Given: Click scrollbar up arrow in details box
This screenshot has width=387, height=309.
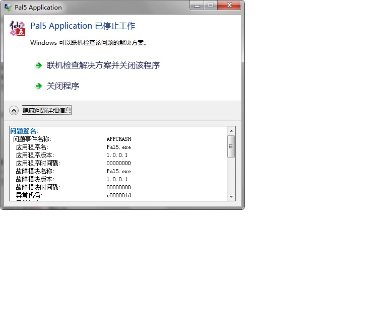Looking at the screenshot, I should click(x=231, y=131).
